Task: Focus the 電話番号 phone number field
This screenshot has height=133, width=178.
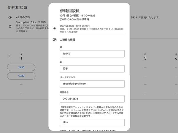Action: tap(92, 98)
